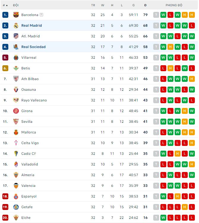
Task: Click the red rank 20 badge
Action: (5, 218)
